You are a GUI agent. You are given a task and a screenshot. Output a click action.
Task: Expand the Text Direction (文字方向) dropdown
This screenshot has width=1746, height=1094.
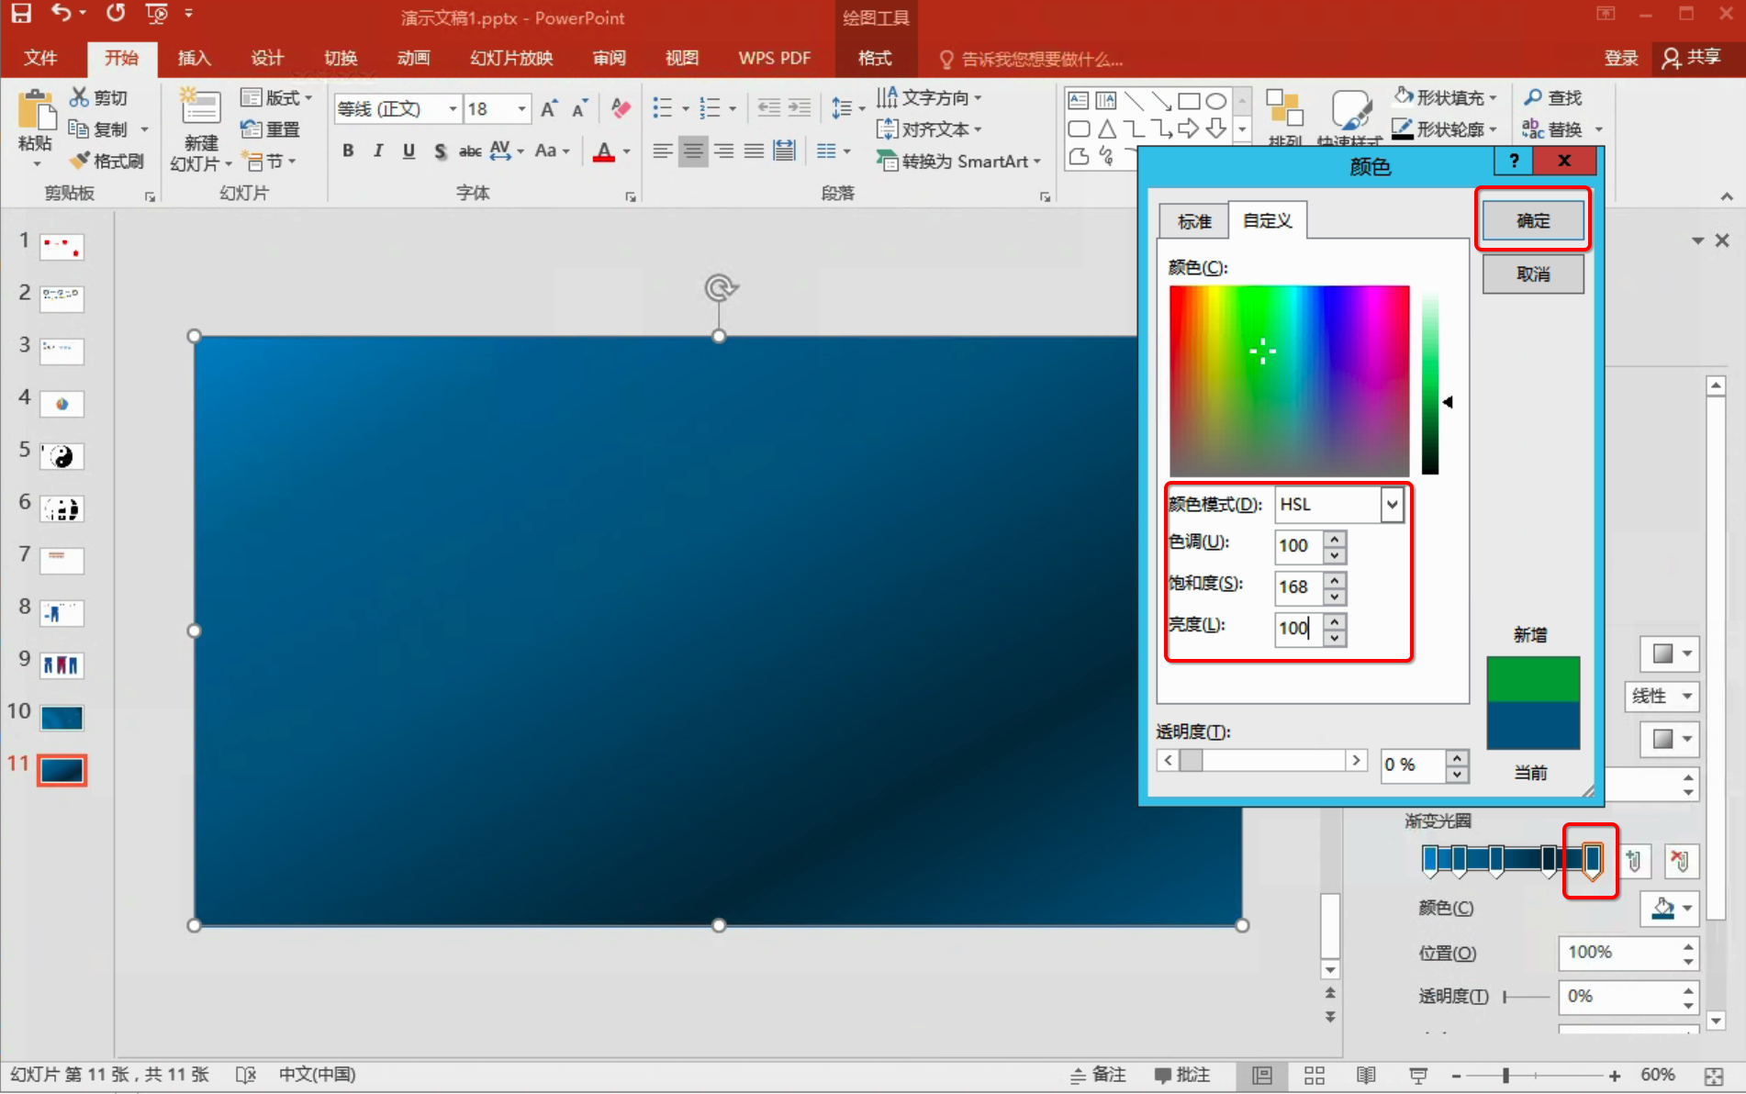coord(978,97)
